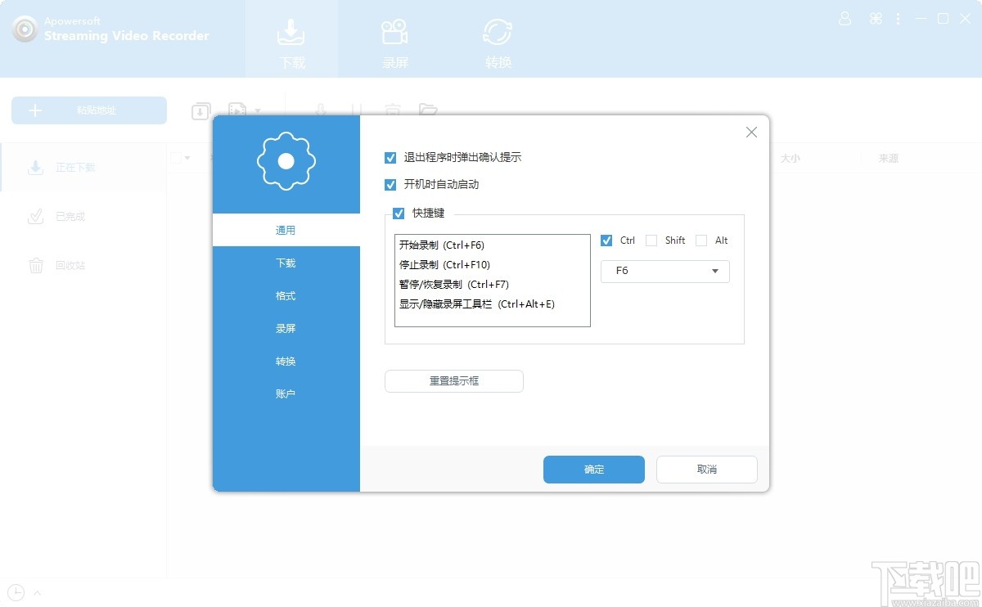Click the trash delete toolbar icon
The height and width of the screenshot is (607, 982).
point(393,110)
